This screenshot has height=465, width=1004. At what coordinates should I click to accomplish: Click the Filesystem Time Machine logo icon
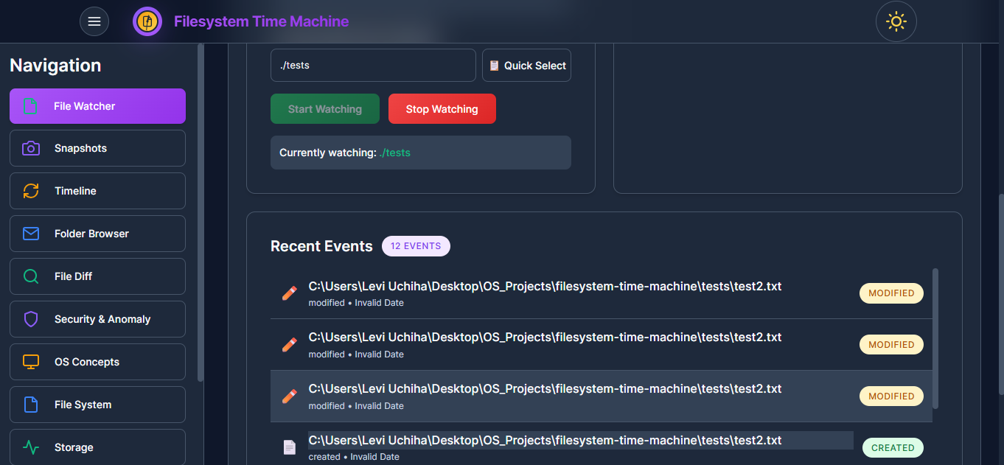[x=147, y=21]
